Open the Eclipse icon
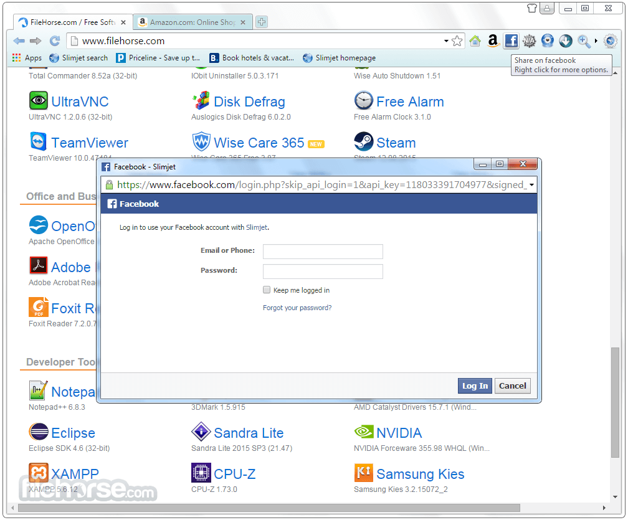This screenshot has width=628, height=520. 39,432
